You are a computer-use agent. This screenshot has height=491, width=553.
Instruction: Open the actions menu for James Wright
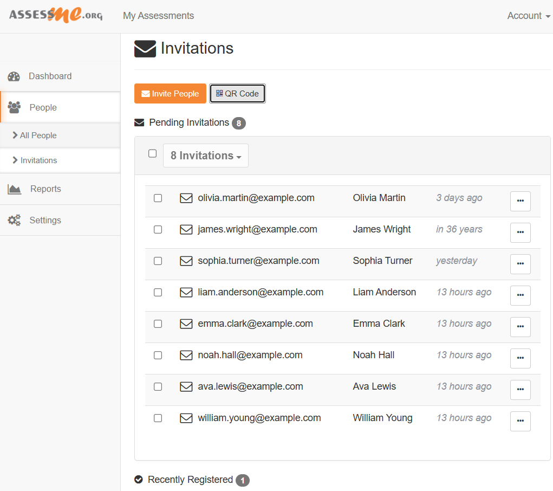(520, 232)
